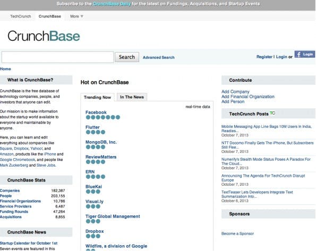
Task: Click the Login text link
Action: click(281, 57)
